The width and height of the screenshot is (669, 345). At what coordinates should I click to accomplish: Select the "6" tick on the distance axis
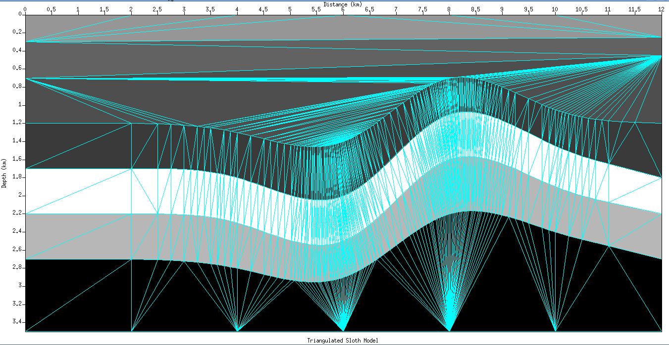tap(343, 9)
